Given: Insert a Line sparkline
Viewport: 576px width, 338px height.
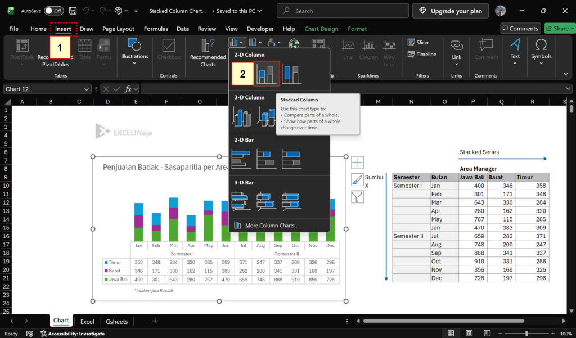Looking at the screenshot, I should [x=348, y=50].
